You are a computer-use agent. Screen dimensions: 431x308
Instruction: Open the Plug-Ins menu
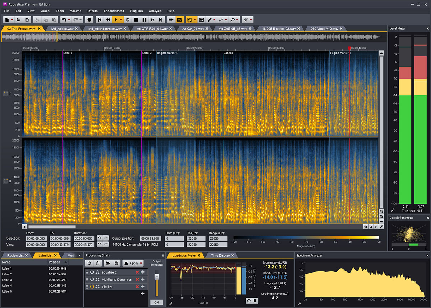(136, 11)
